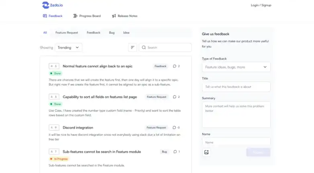This screenshot has width=314, height=173.
Task: Click the Zeda.io logo
Action: click(52, 5)
